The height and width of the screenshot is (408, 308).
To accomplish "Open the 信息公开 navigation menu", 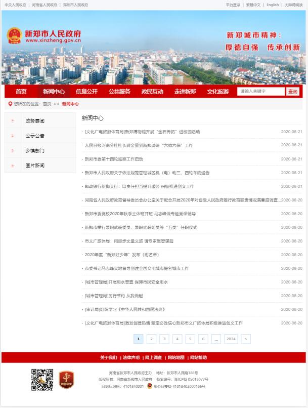I will 86,92.
